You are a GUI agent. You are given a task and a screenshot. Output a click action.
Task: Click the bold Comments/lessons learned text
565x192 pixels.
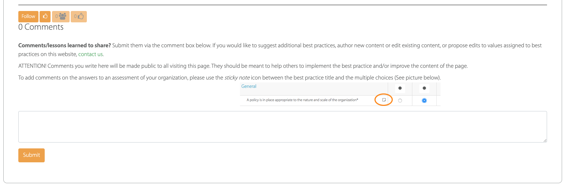tap(64, 45)
